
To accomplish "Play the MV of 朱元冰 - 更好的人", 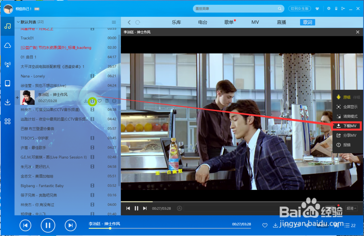I will click(x=92, y=166).
